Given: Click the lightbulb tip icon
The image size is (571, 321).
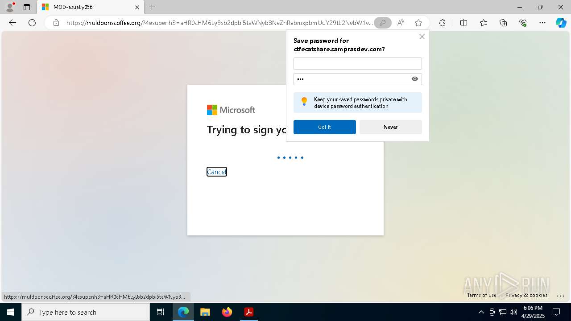Looking at the screenshot, I should click(x=304, y=101).
